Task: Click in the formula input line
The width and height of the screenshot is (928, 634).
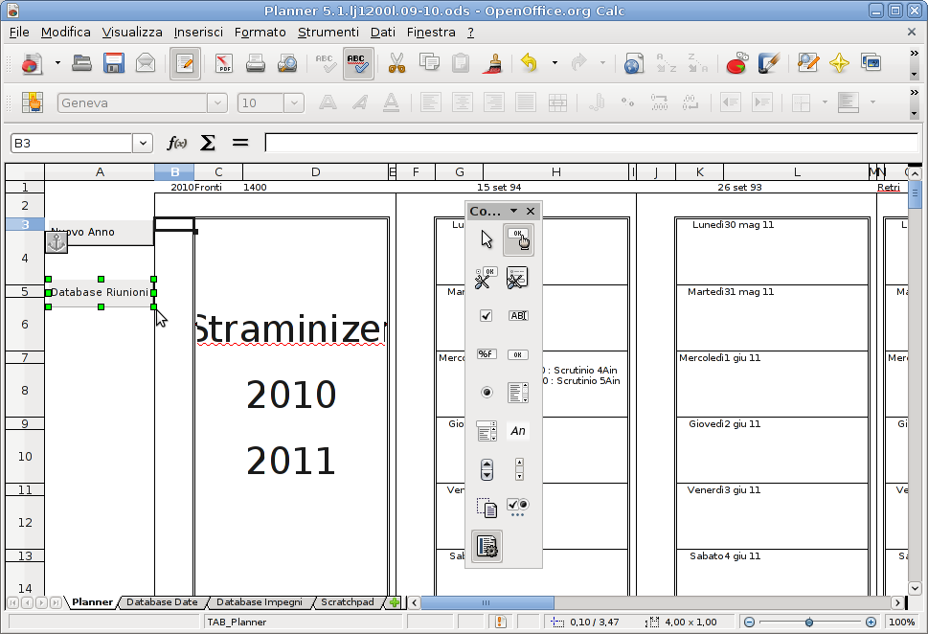Action: coord(591,143)
